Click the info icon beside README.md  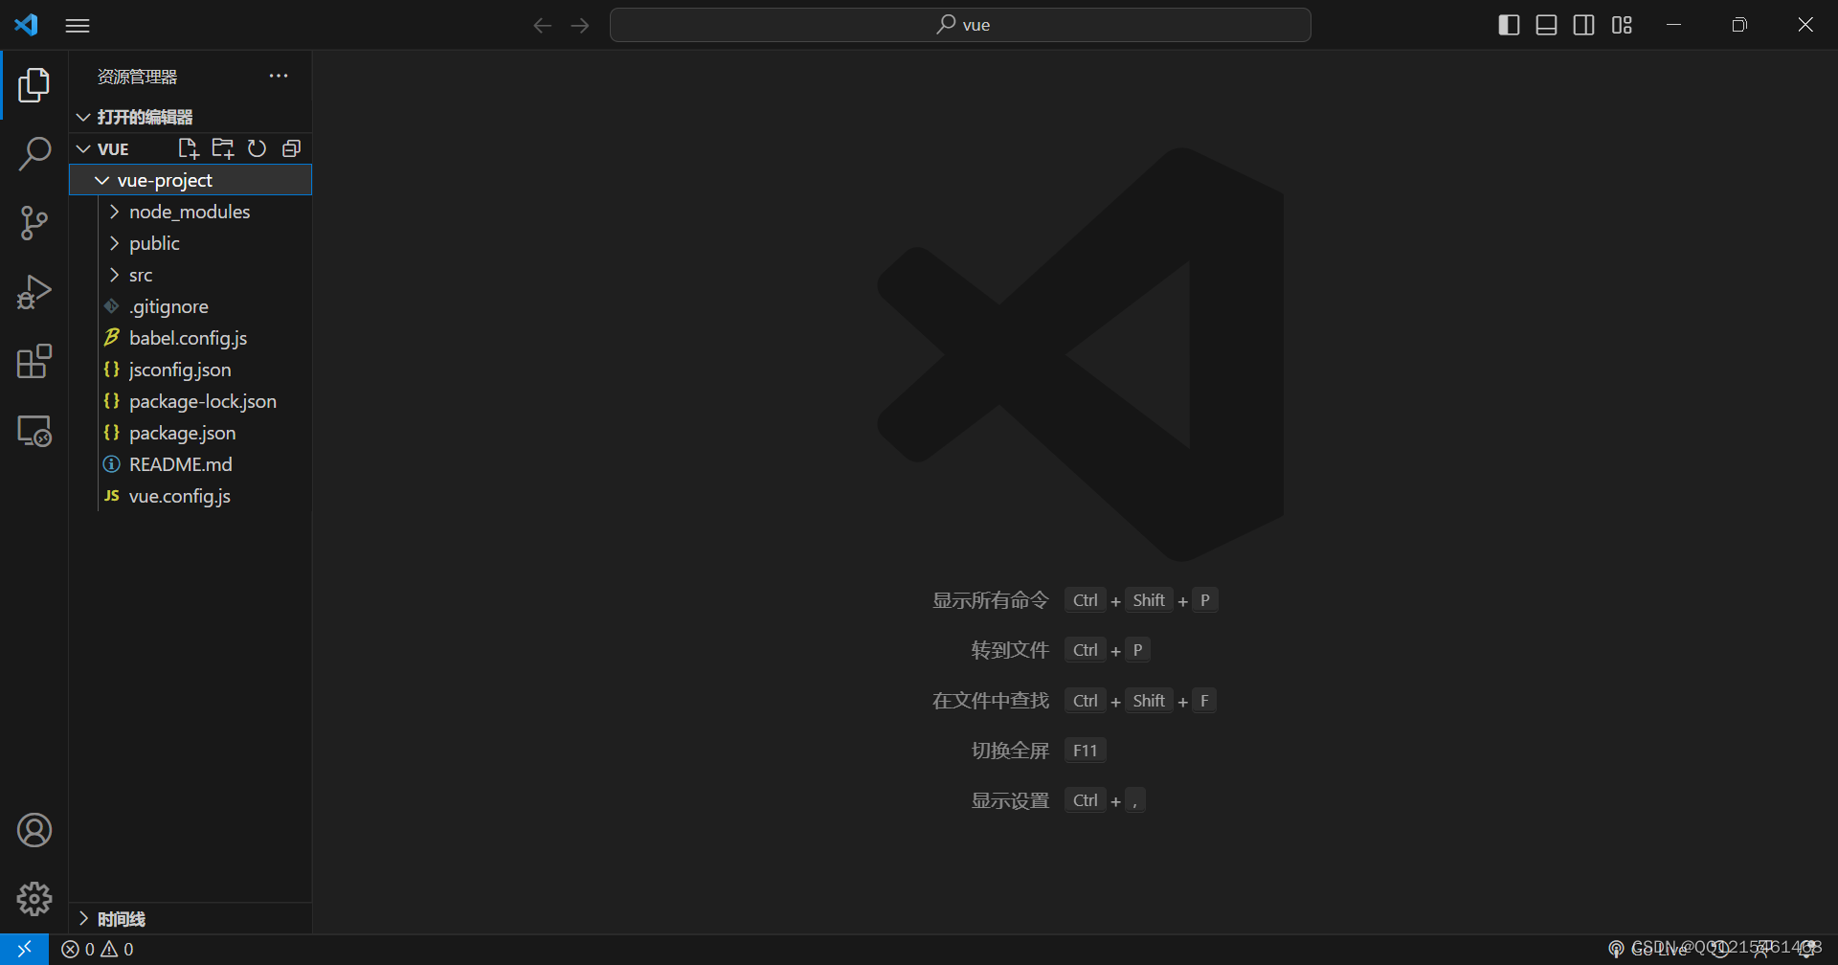pos(112,464)
